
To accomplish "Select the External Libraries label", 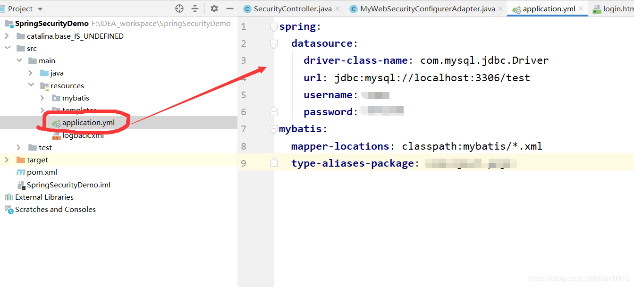I will (44, 197).
